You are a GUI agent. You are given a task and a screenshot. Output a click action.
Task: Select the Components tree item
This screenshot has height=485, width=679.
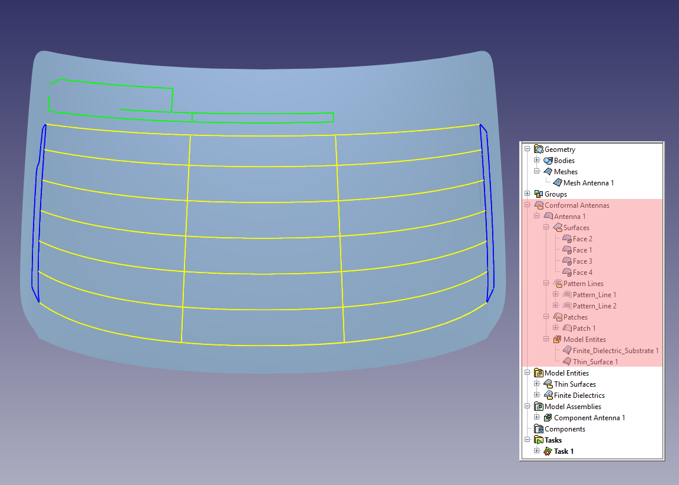[x=565, y=429]
